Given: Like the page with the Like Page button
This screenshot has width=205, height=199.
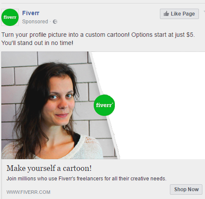Looking at the screenshot, I should click(179, 14).
